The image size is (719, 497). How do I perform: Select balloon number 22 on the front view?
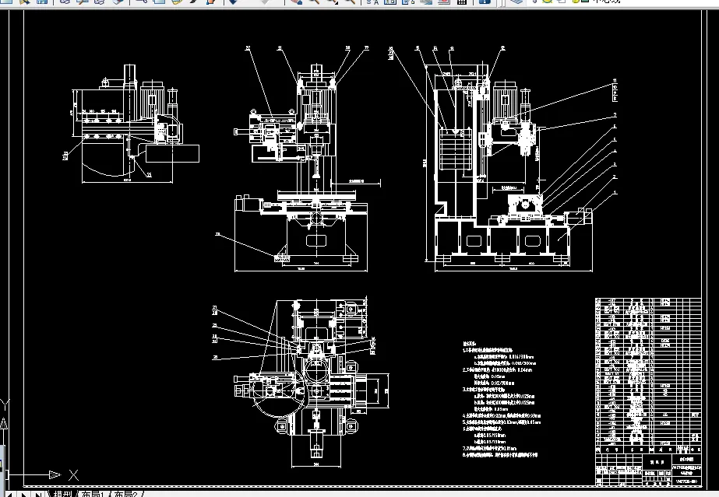click(248, 47)
